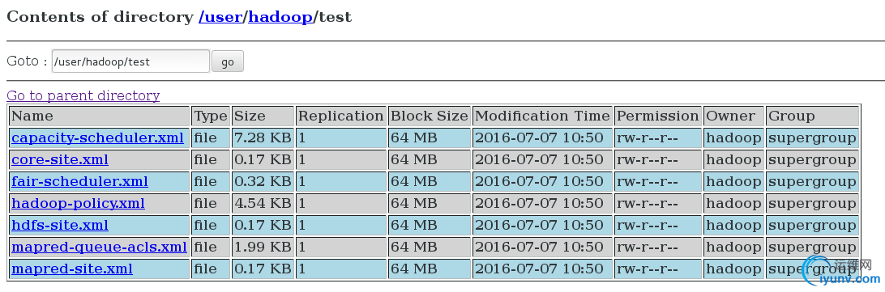Click into the Goto path field
This screenshot has width=885, height=292.
tap(130, 61)
